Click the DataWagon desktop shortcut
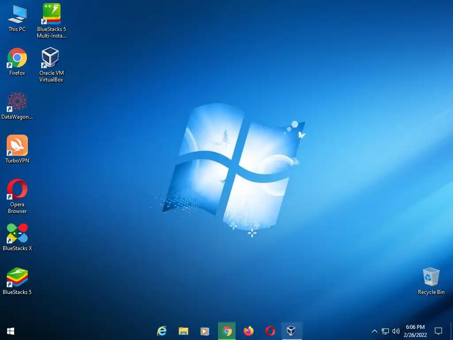453x340 pixels. click(17, 106)
